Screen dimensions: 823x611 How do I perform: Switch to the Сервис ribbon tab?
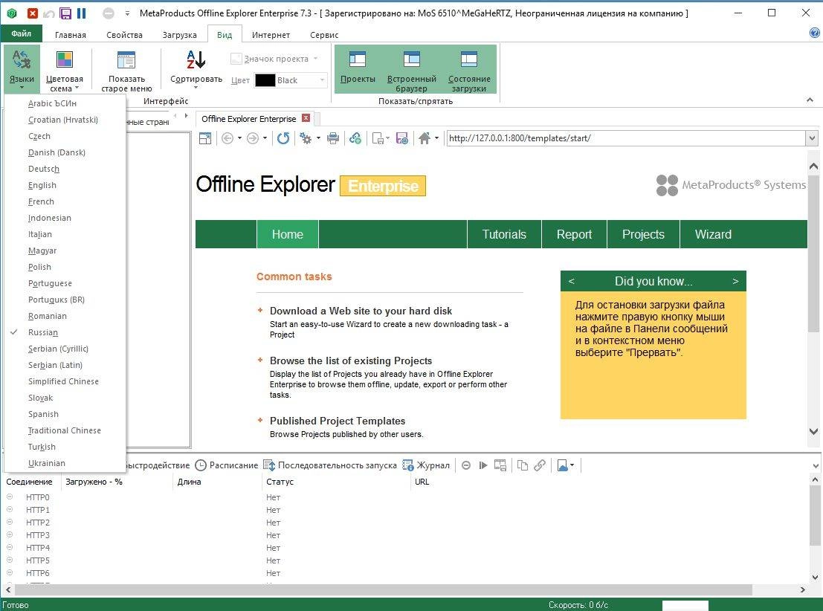tap(324, 35)
